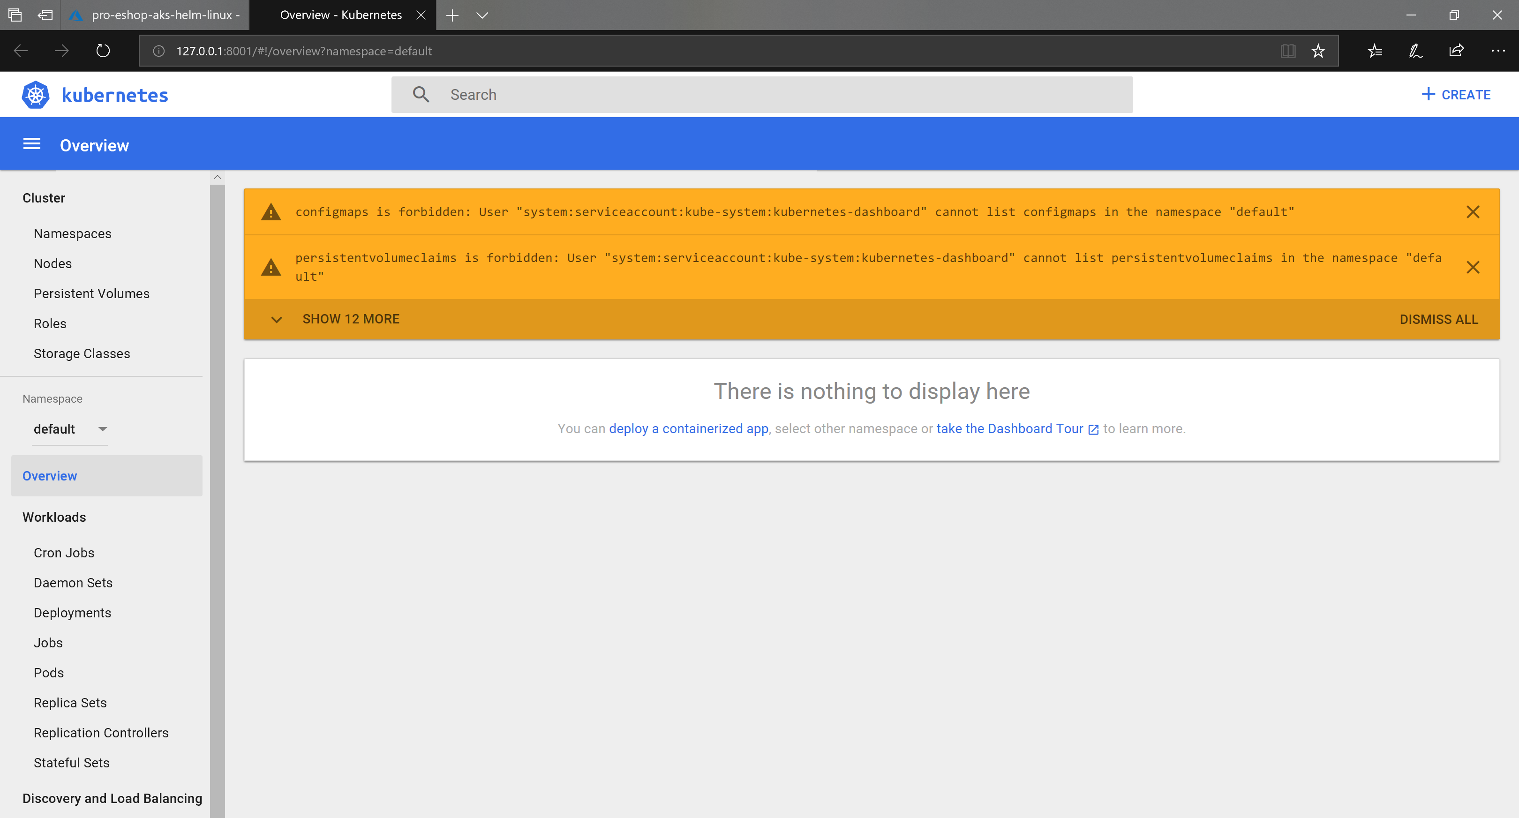Open the browser reading view icon
Image resolution: width=1519 pixels, height=818 pixels.
coord(1288,51)
